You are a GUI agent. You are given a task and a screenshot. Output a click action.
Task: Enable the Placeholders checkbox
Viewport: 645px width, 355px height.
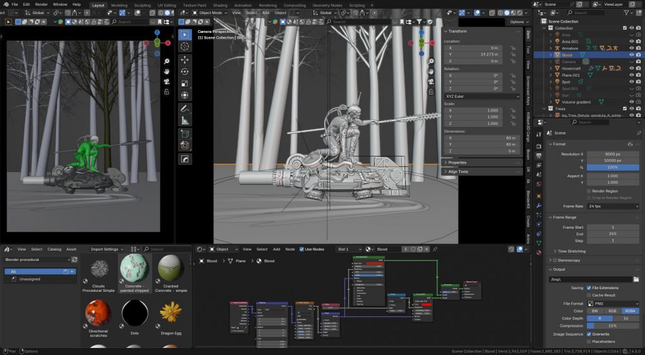pos(589,341)
